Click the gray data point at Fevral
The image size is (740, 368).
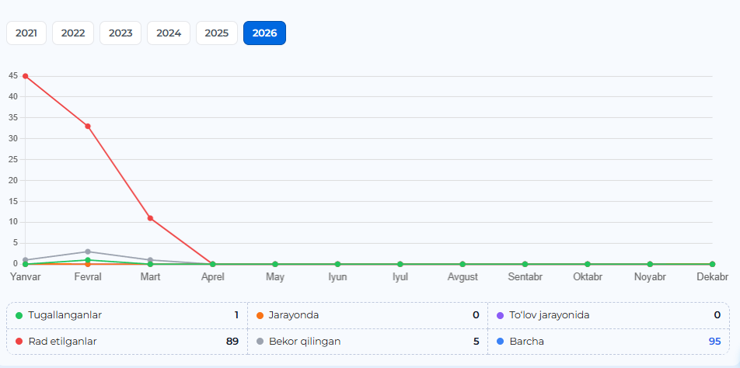pos(88,252)
